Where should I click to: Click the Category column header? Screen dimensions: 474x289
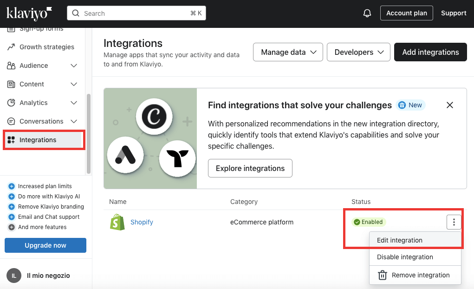[244, 202]
